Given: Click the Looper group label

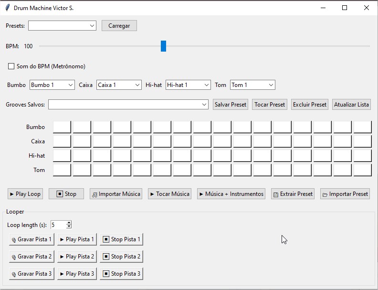Looking at the screenshot, I should pyautogui.click(x=15, y=212).
